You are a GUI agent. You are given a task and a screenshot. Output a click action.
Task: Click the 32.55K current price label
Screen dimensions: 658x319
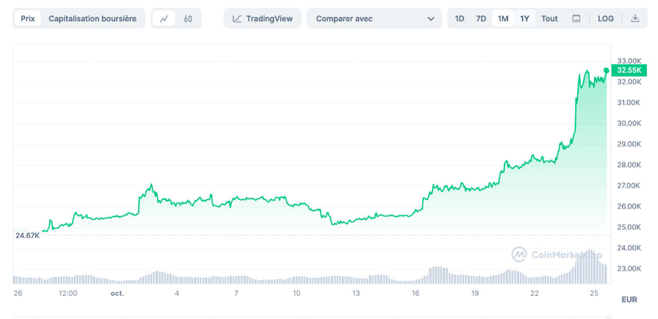coord(629,70)
